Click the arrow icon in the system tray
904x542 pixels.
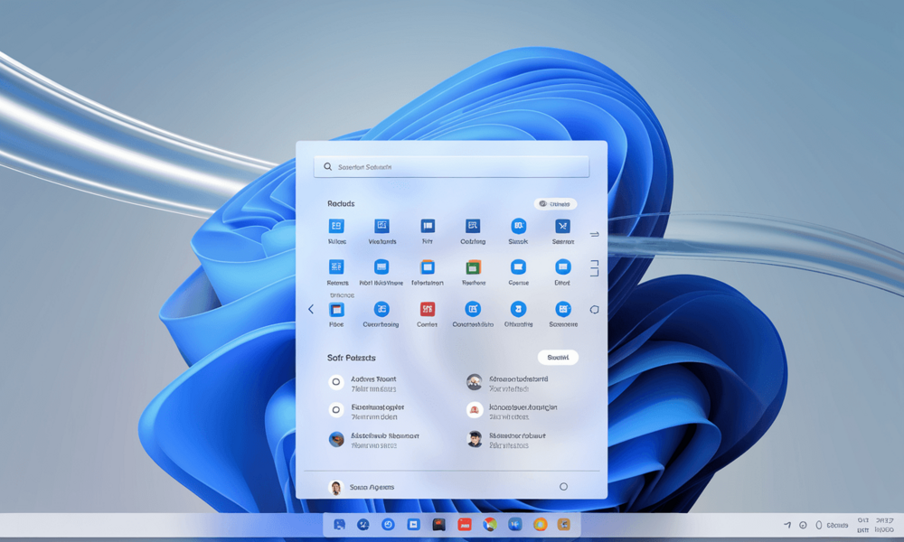(x=787, y=525)
